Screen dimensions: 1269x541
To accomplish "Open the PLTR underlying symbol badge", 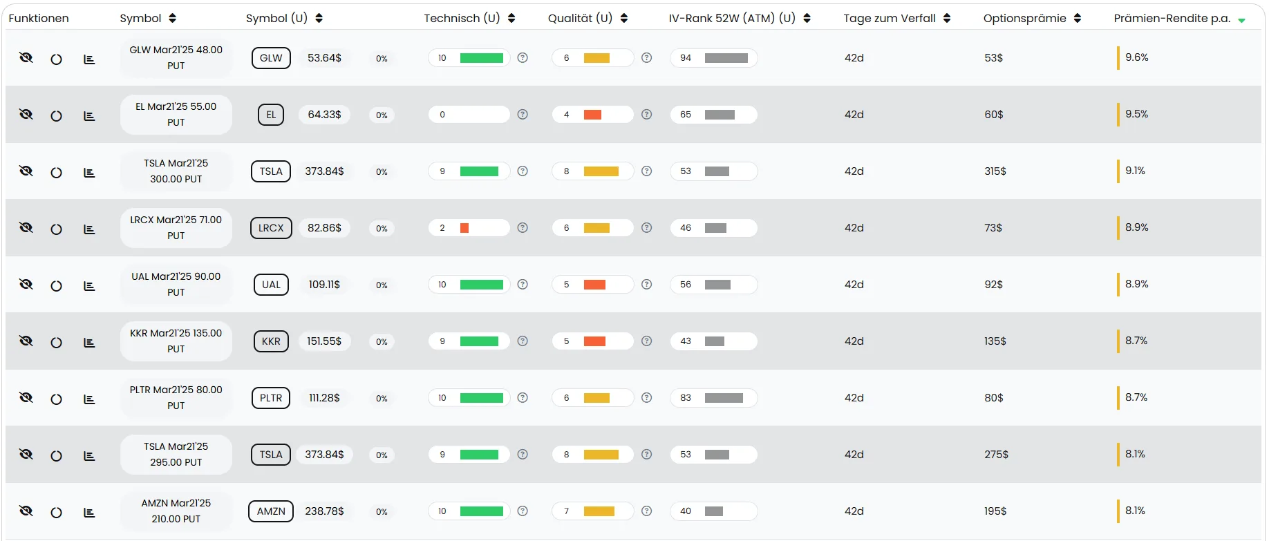I will click(271, 398).
